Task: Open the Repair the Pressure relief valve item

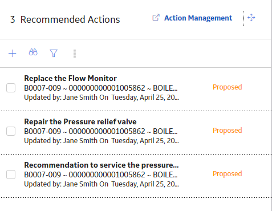Action: [80, 121]
